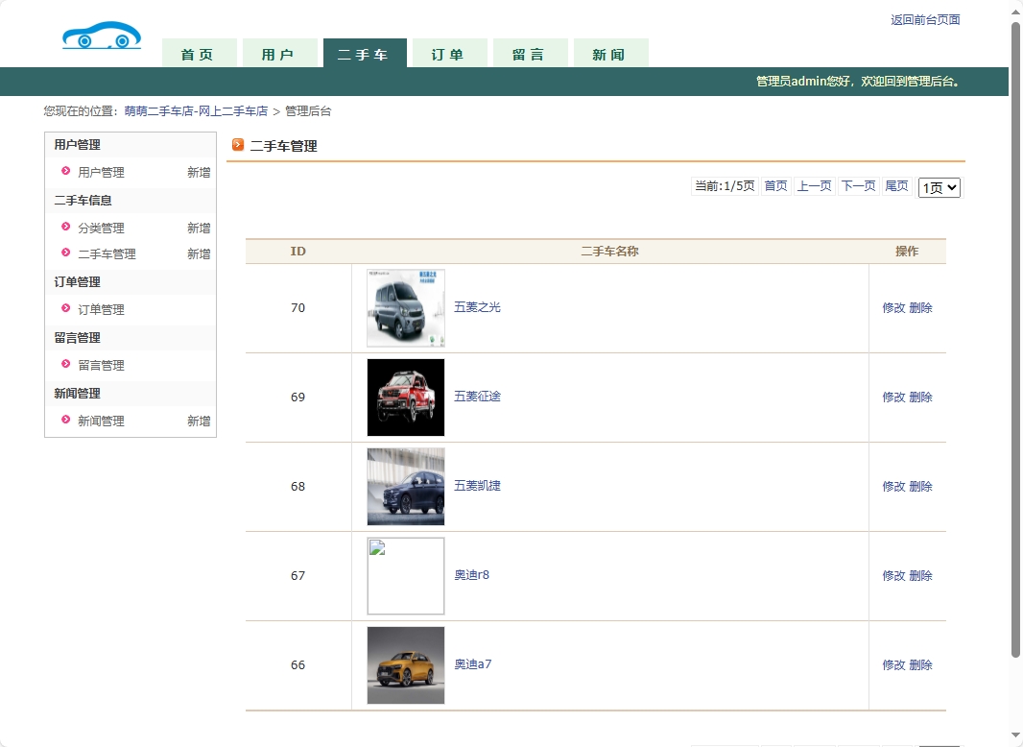The height and width of the screenshot is (747, 1023).
Task: Click 删除 for the 五菱凯捷 entry
Action: tap(918, 486)
